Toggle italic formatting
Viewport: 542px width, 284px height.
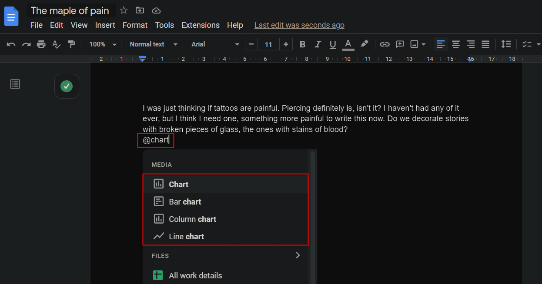pyautogui.click(x=318, y=44)
